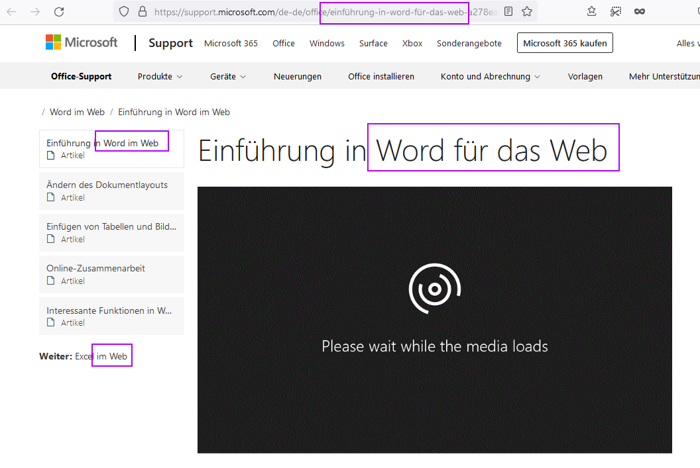This screenshot has width=700, height=468.
Task: Select the Einführung in Word im Web article
Action: (111, 149)
